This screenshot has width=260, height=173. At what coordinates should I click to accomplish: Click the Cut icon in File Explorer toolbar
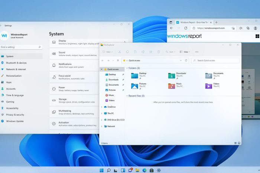(119, 52)
